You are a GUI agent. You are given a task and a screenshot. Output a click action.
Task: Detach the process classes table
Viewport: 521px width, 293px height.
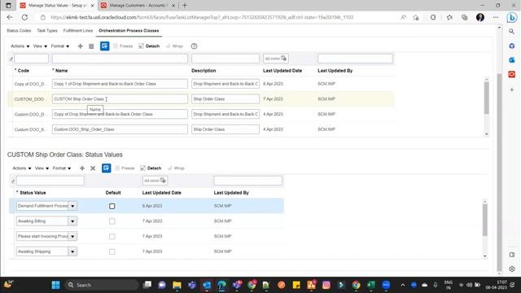(x=149, y=46)
